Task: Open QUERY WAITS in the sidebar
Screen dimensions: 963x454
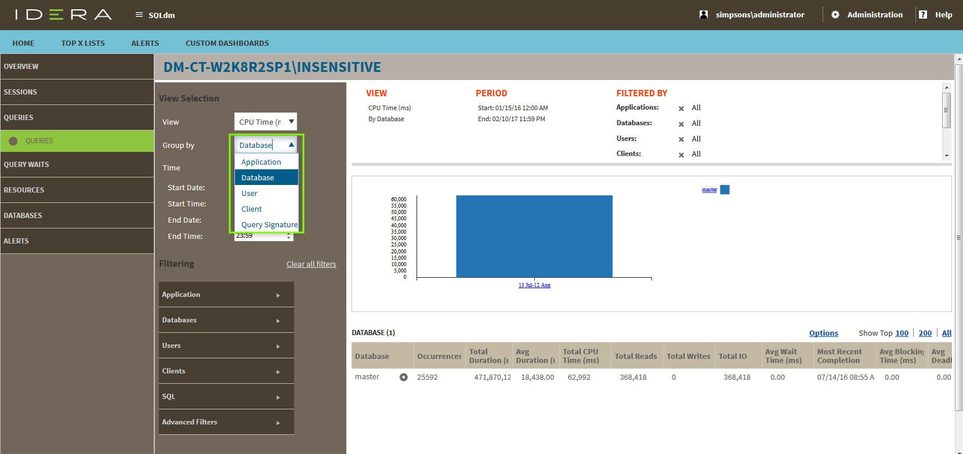Action: (x=77, y=165)
